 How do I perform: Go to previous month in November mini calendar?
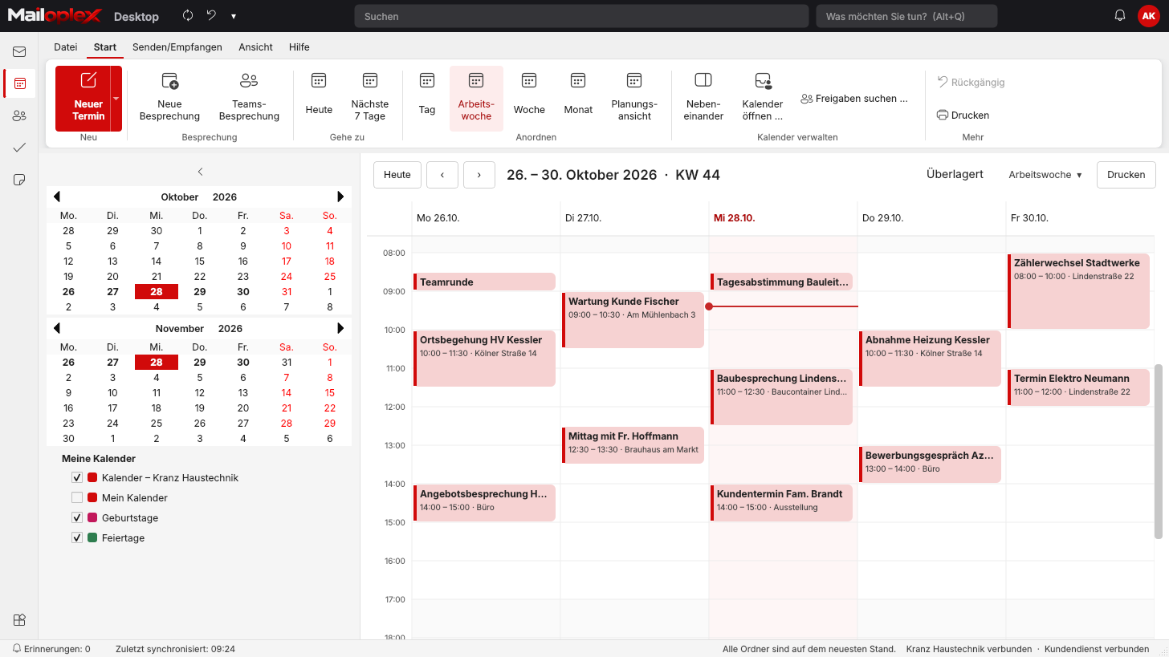click(x=57, y=328)
